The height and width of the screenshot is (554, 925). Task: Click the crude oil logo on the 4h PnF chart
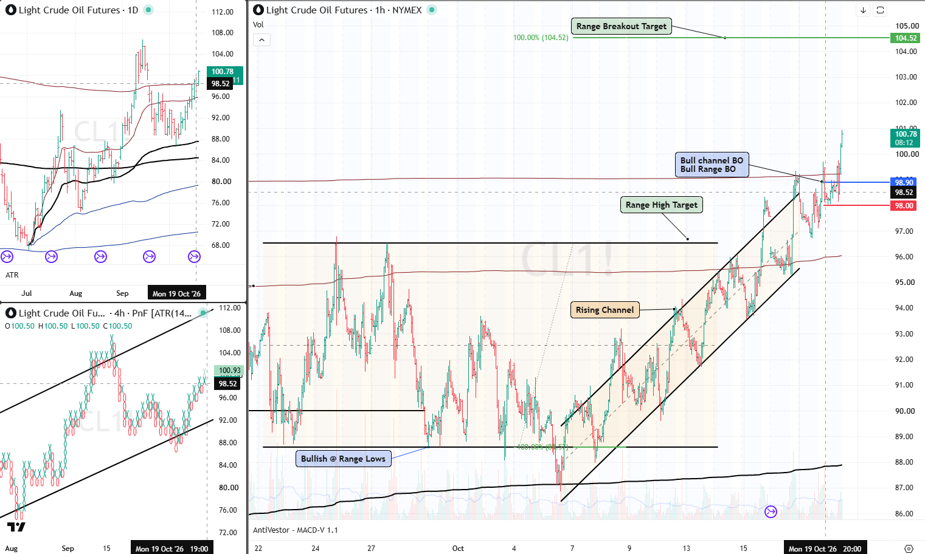point(10,313)
